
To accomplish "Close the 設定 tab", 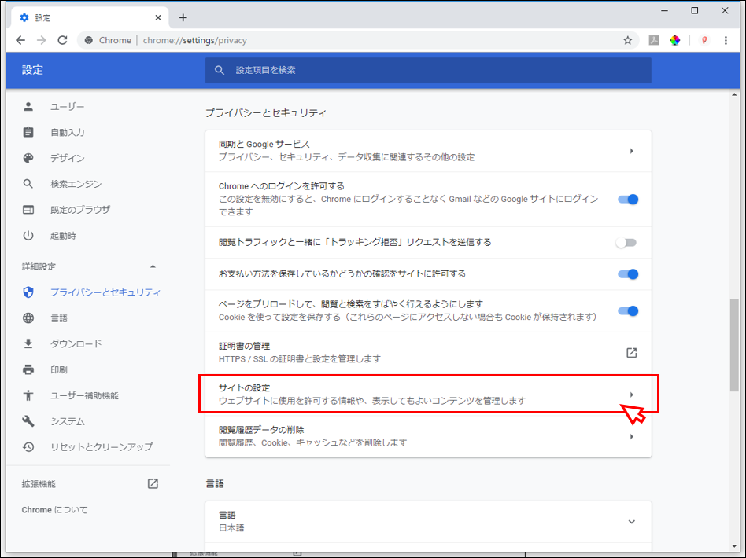I will [x=158, y=17].
